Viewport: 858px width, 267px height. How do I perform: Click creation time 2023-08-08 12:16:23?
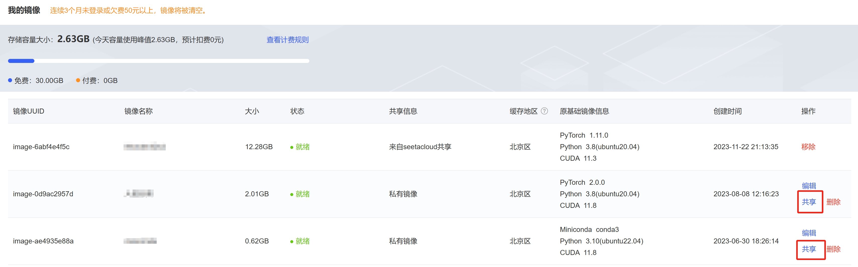click(746, 194)
